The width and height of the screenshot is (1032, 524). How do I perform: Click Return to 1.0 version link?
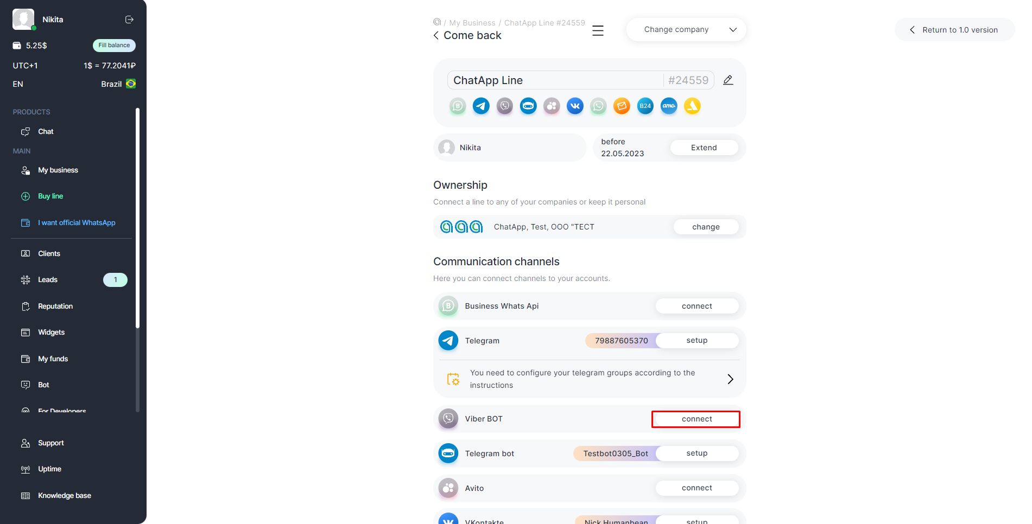point(954,30)
